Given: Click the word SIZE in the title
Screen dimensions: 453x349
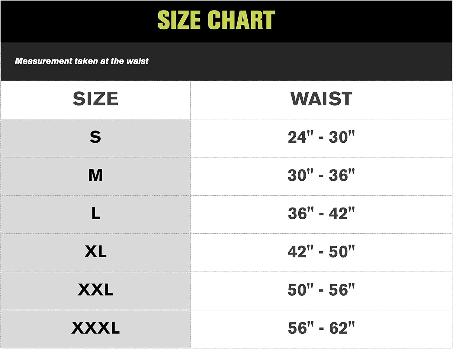Looking at the screenshot, I should point(179,20).
